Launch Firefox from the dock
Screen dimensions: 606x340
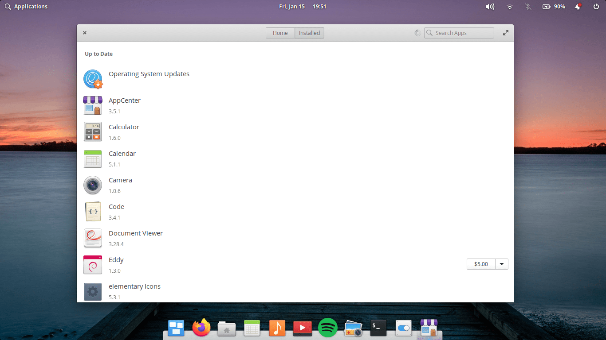click(x=201, y=328)
